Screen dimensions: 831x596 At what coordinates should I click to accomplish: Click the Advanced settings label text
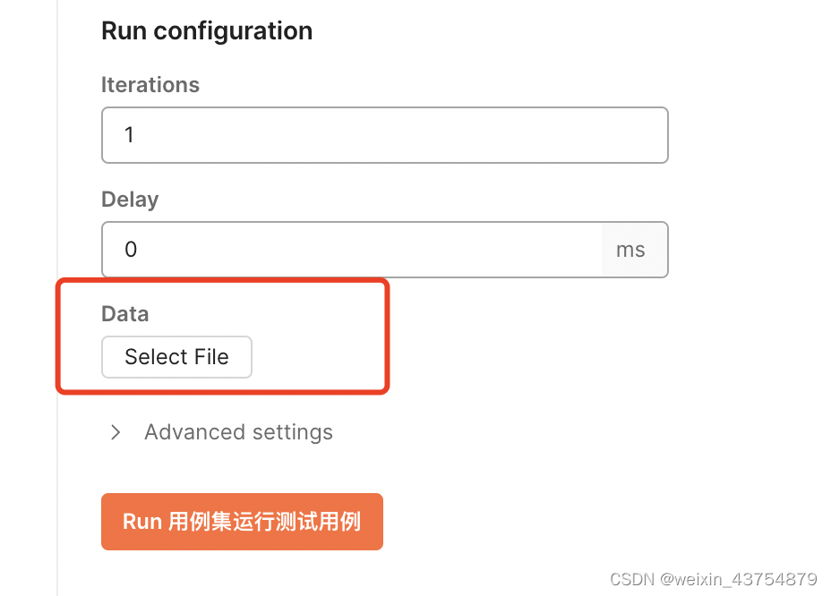[238, 433]
